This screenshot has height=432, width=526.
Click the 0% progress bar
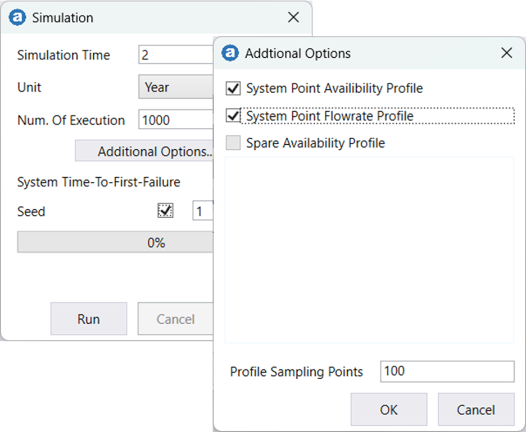coord(115,242)
